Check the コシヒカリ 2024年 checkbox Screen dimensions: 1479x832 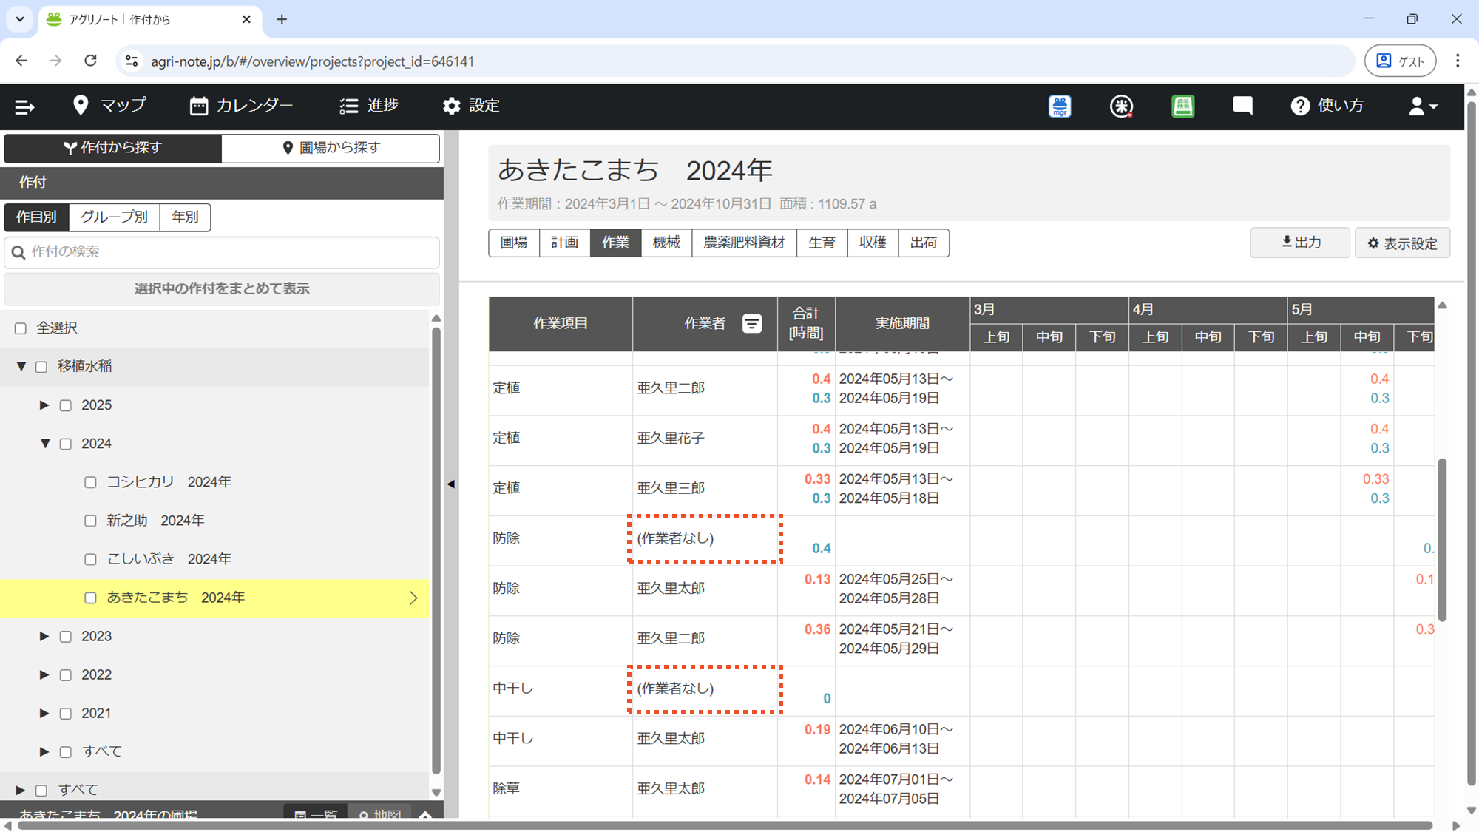[90, 482]
